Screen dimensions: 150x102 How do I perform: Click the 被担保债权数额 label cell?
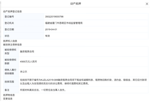point(11,62)
